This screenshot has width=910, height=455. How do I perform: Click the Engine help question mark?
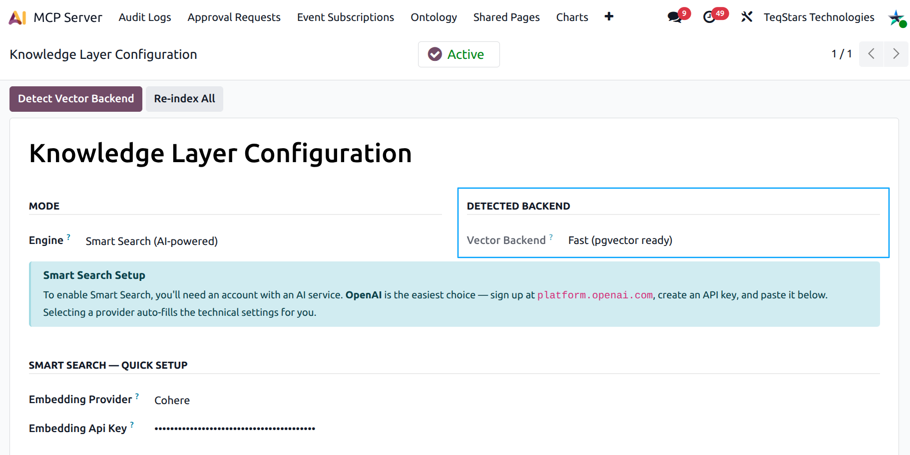tap(68, 237)
